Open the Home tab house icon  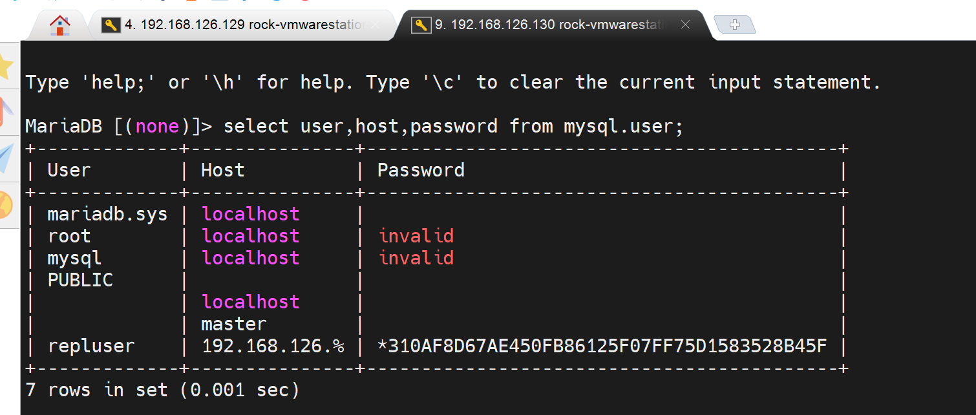[60, 25]
